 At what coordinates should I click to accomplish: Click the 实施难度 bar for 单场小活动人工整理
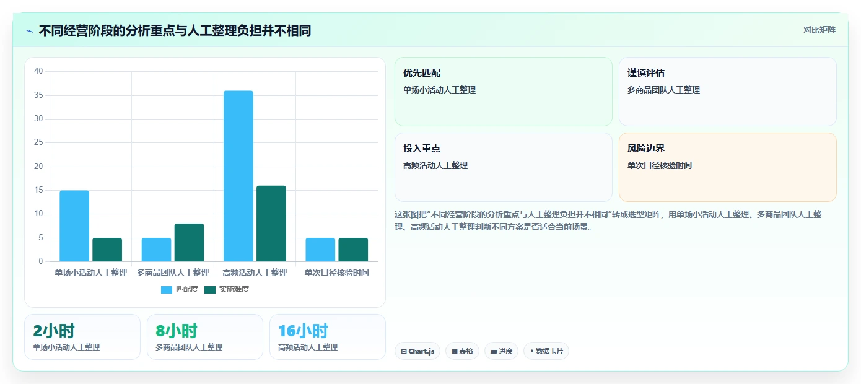pos(107,250)
